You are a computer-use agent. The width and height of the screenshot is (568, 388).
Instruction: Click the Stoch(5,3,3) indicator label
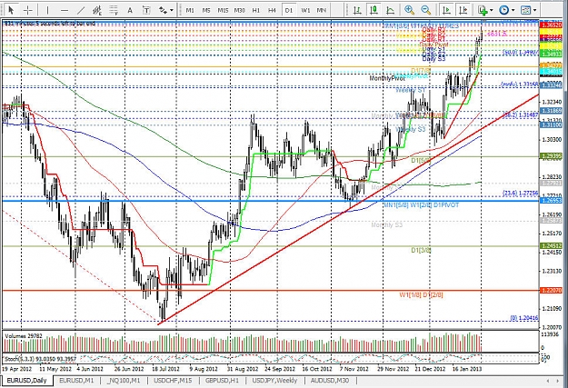point(40,359)
